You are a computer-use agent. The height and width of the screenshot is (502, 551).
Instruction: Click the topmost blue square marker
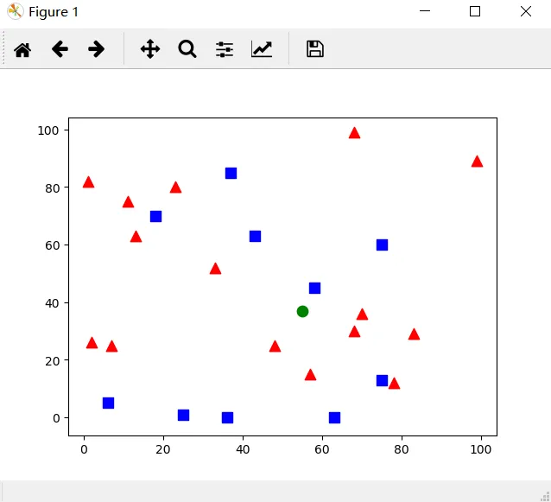point(231,173)
